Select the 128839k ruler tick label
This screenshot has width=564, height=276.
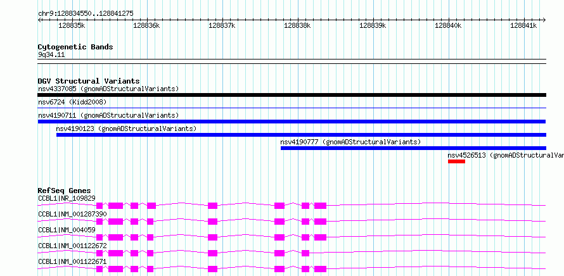tap(373, 25)
